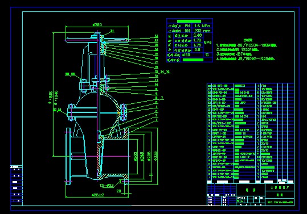Select the 12-ø23 bolt hole annotation

click(x=107, y=185)
